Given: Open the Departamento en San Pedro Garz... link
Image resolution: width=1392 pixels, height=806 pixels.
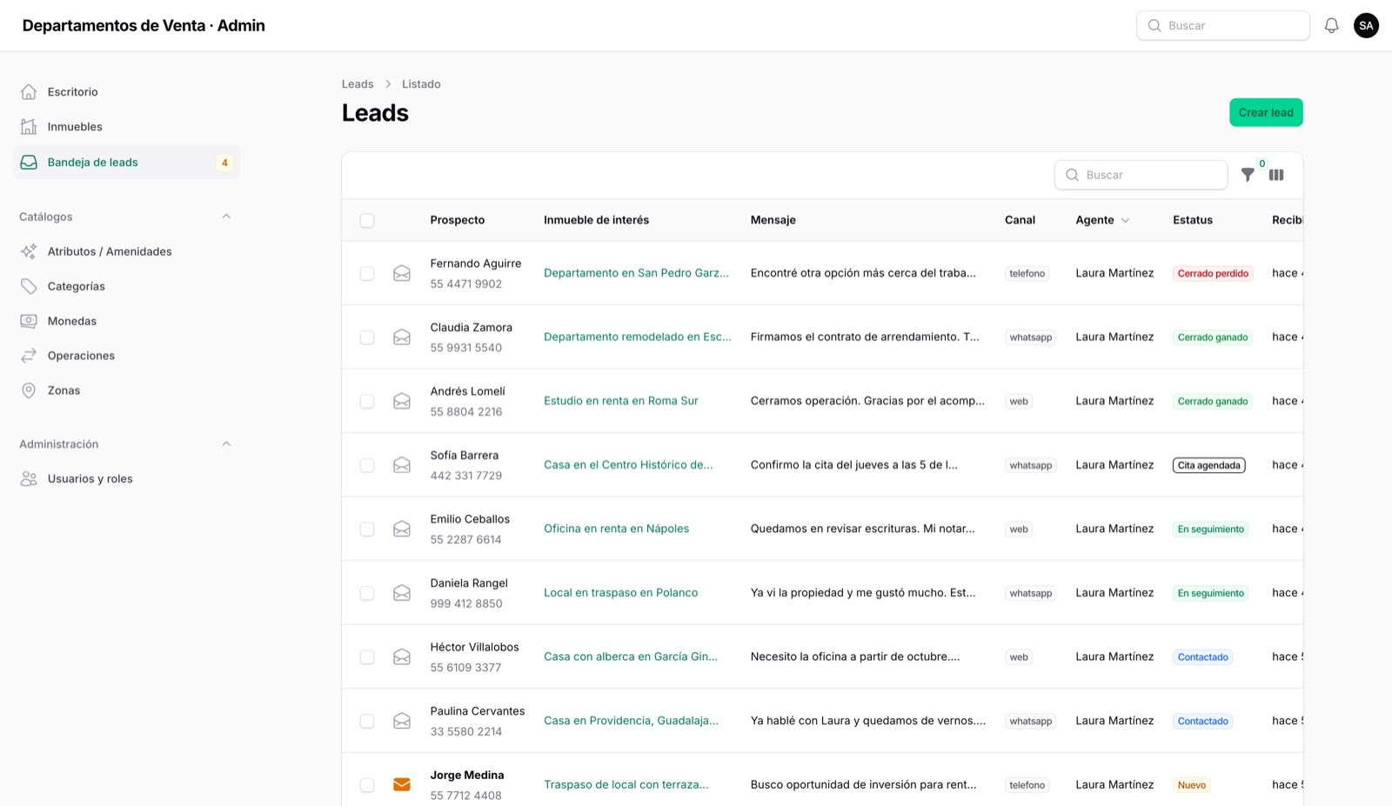Looking at the screenshot, I should 636,273.
